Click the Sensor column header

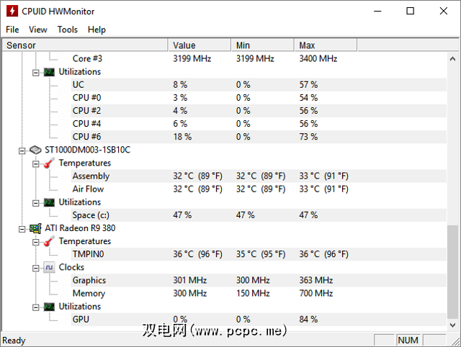pos(85,45)
